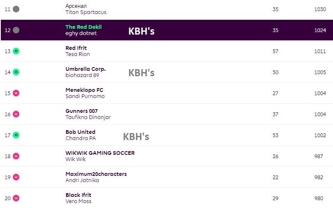The width and height of the screenshot is (333, 208).
Task: Click pink down-arrow icon beside WIKWIK GAMING SOCCER
Action: point(16,156)
